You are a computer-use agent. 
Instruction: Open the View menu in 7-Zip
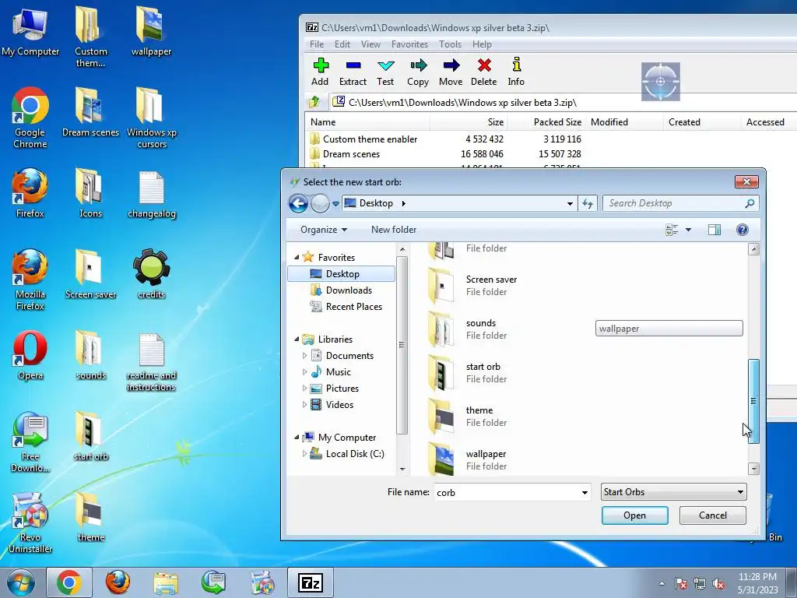[x=370, y=44]
